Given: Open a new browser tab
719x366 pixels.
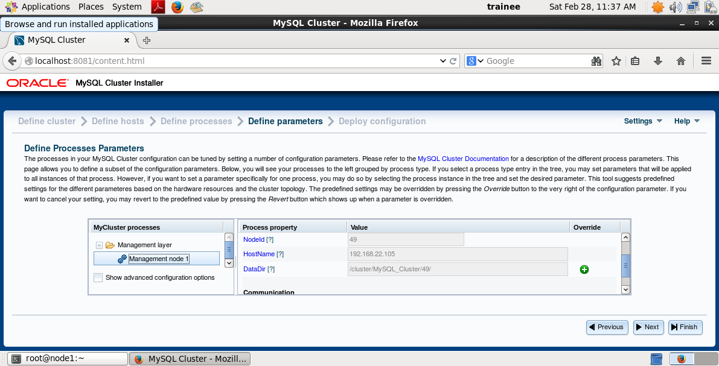Looking at the screenshot, I should 147,40.
